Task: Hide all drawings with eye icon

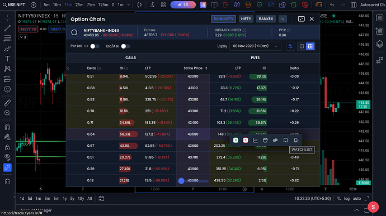Action: point(7,157)
